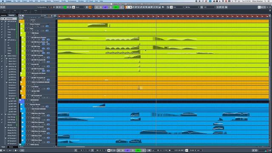Expand the SF Abbey Ro group in Visibility

pyautogui.click(x=6, y=127)
